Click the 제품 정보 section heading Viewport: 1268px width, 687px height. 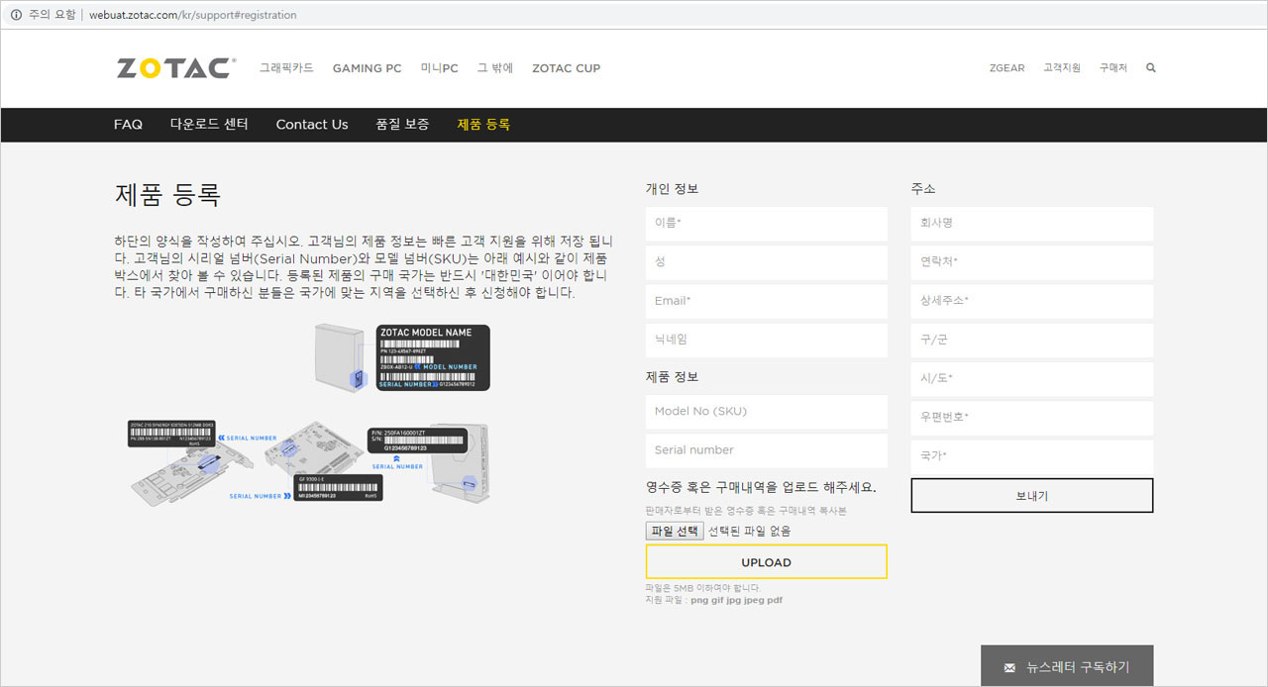(x=672, y=377)
